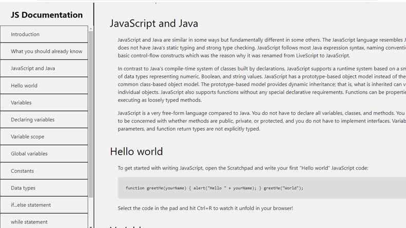406x228 pixels.
Task: Go to the Data types section
Action: (23, 188)
